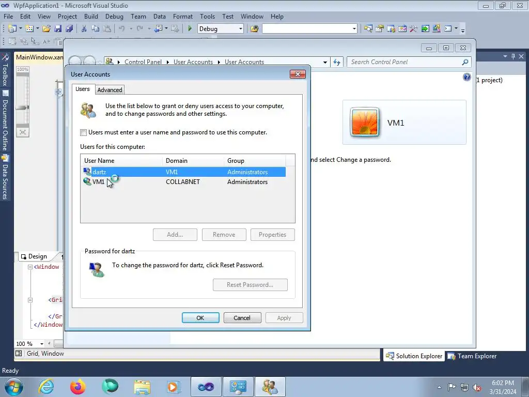Click the Redo arrow icon

(139, 29)
